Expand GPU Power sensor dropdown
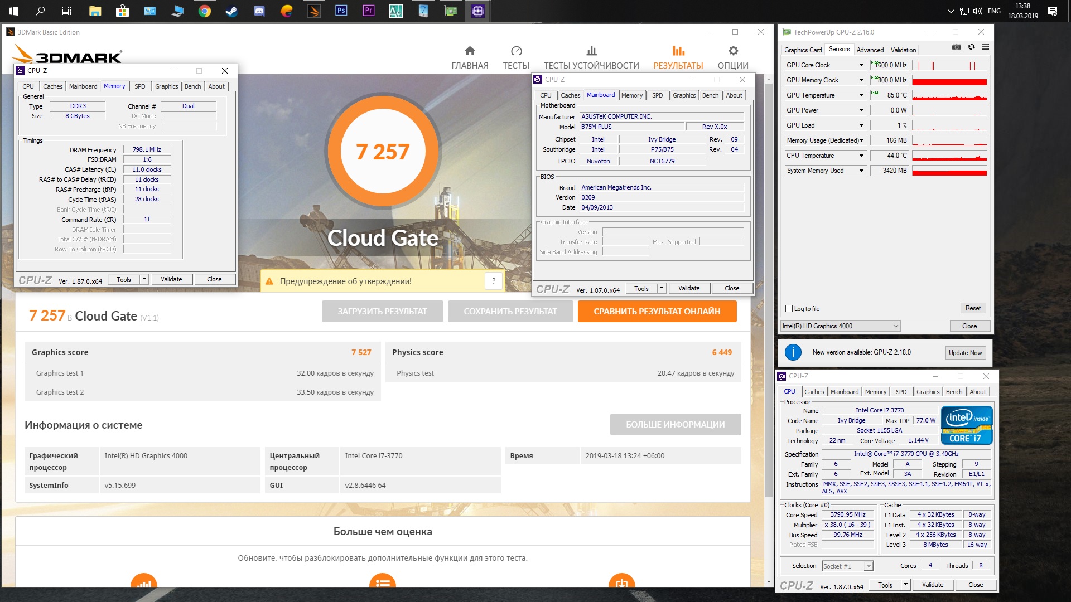This screenshot has width=1071, height=602. click(861, 110)
